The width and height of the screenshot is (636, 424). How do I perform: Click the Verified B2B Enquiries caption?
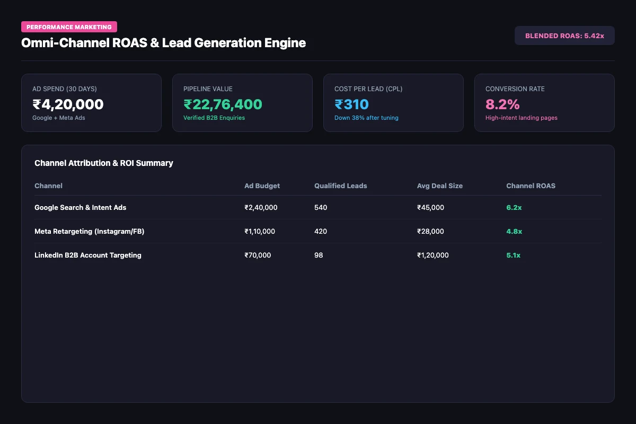click(x=214, y=118)
